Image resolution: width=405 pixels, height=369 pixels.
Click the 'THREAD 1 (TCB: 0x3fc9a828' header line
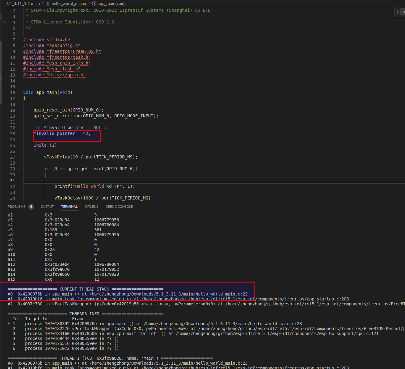click(110, 358)
